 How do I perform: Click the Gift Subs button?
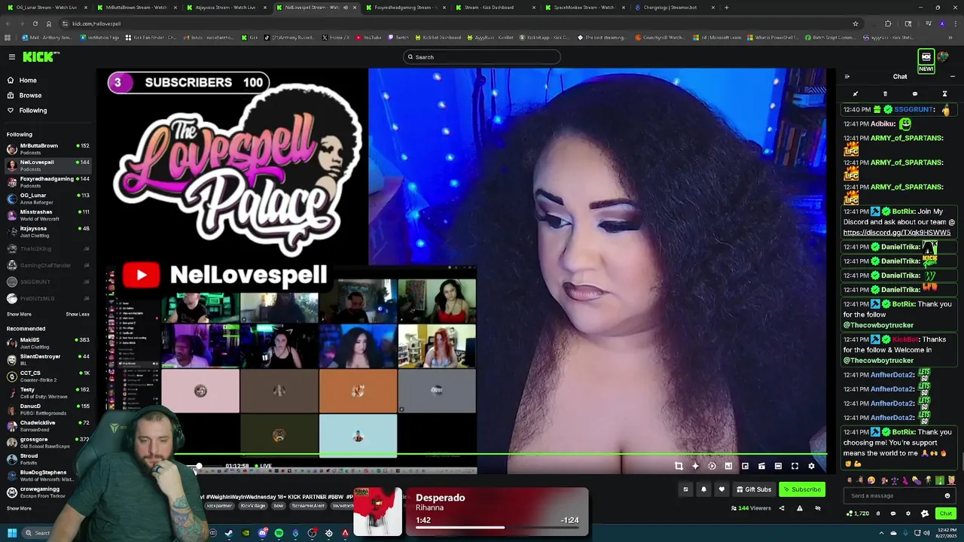[754, 489]
